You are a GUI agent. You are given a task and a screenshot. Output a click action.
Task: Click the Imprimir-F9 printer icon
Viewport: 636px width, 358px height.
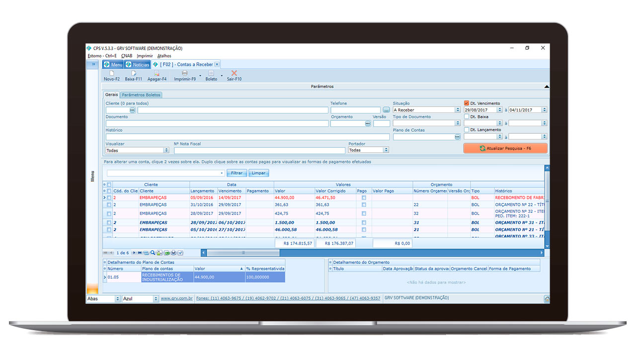point(184,73)
